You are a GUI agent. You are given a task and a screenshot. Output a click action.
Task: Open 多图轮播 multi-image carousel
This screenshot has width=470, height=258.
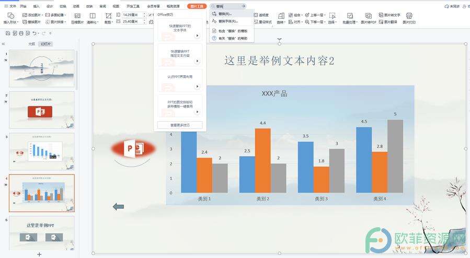tap(55, 15)
